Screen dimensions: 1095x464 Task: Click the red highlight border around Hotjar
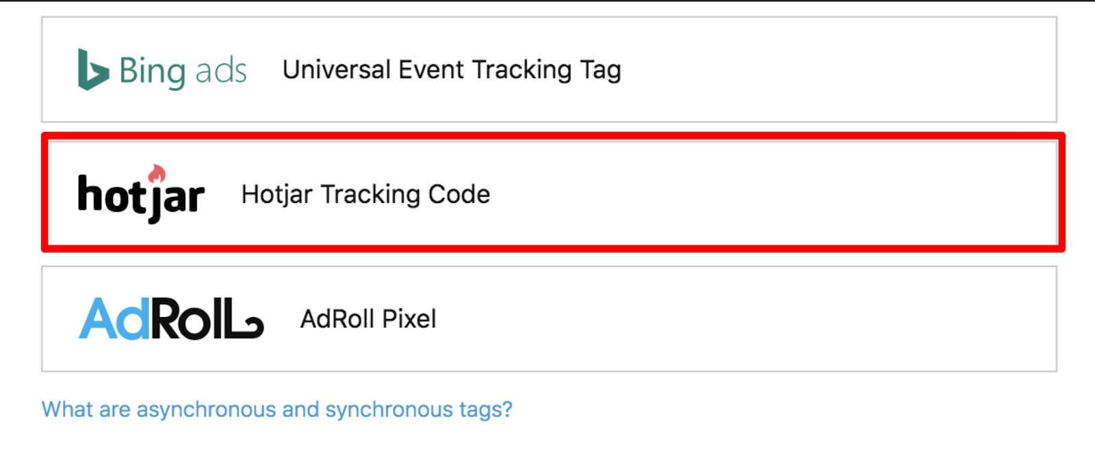point(553,137)
